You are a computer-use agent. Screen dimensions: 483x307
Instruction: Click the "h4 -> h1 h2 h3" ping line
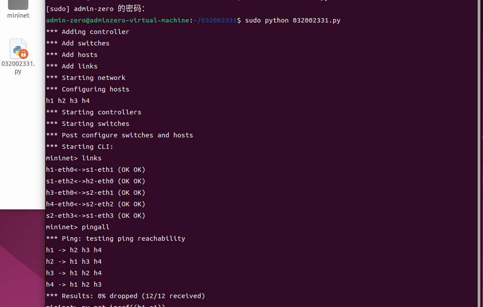(x=74, y=284)
